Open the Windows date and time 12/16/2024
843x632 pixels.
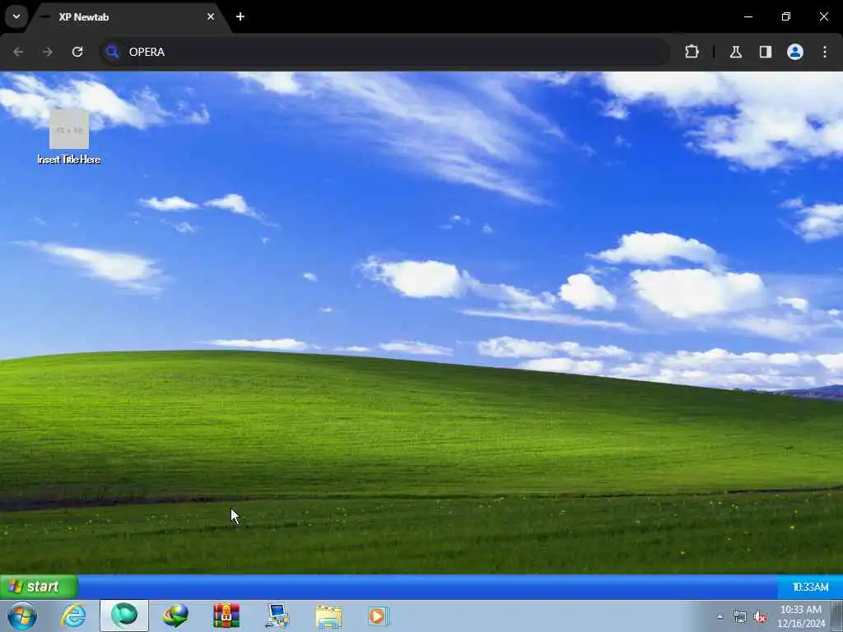(801, 616)
